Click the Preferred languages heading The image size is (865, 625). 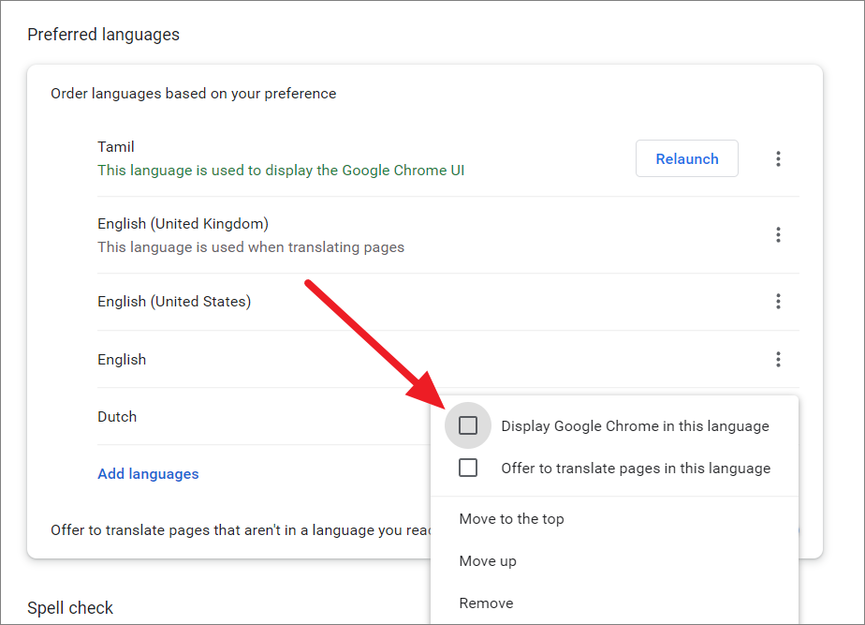[x=103, y=35]
